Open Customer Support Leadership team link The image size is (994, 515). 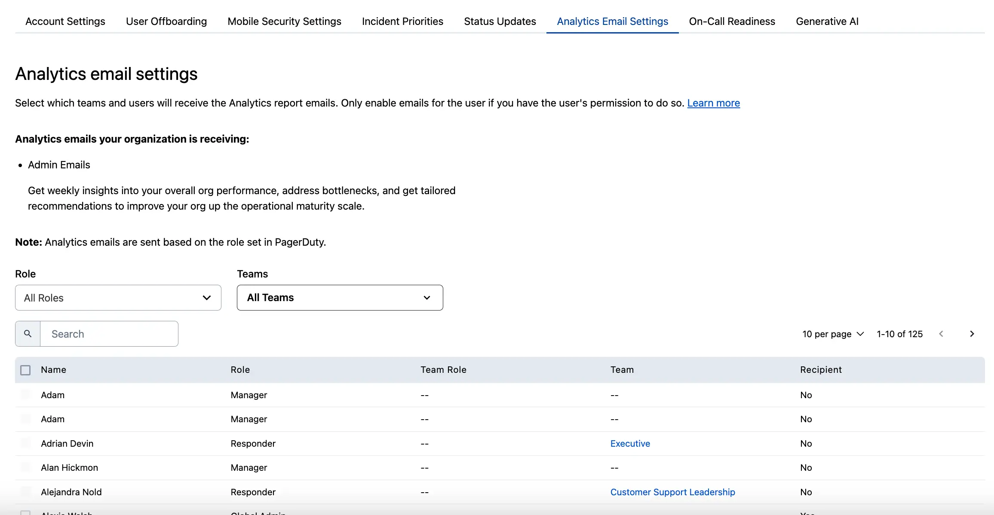coord(672,492)
